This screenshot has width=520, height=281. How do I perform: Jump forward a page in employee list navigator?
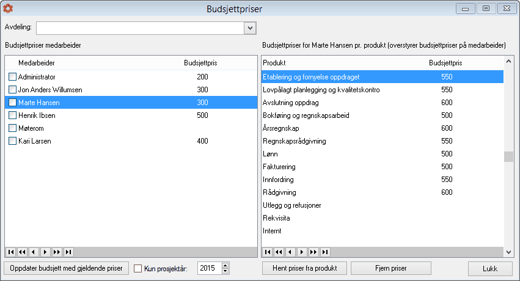[57, 252]
